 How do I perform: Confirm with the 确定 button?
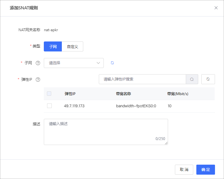tap(205, 170)
